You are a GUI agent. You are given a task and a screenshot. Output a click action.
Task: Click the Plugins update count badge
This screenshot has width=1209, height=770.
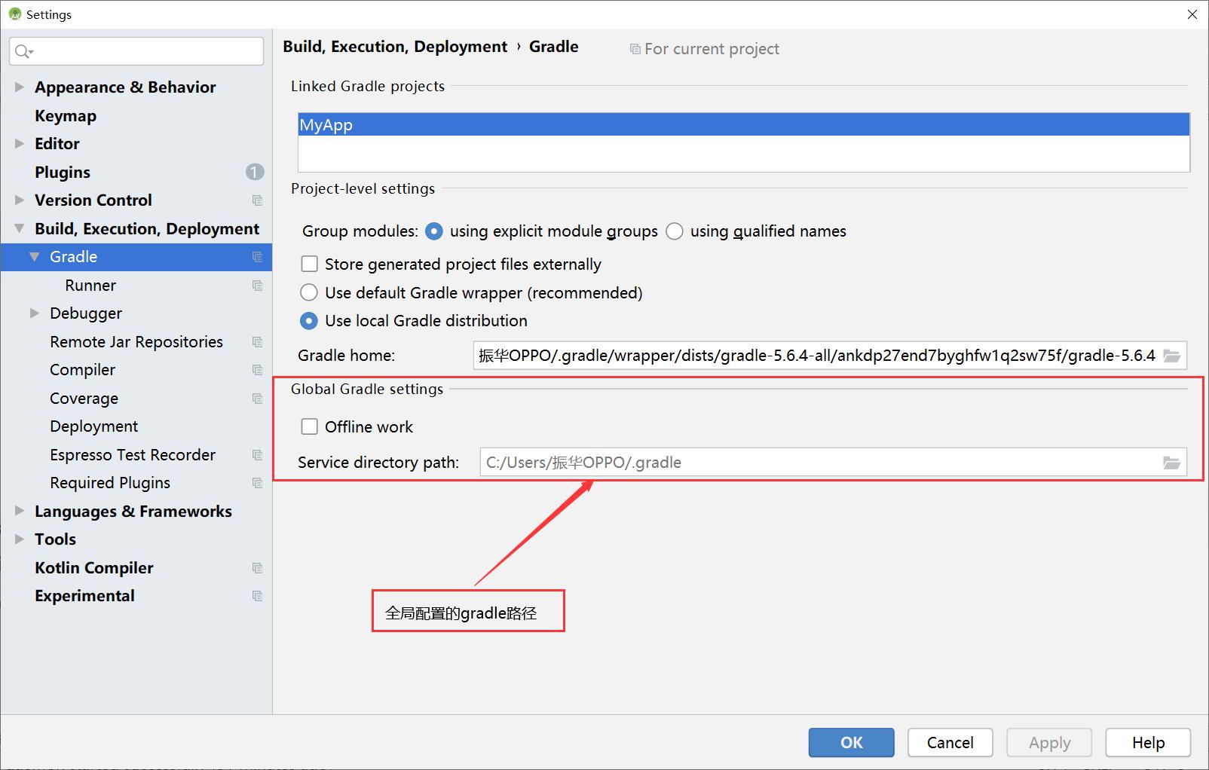pos(255,172)
